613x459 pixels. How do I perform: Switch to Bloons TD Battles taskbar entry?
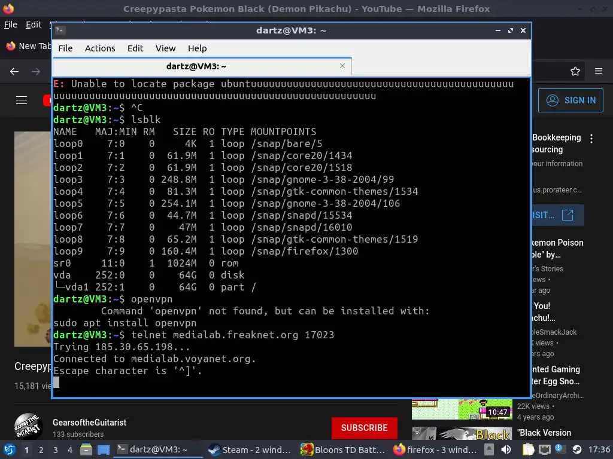[342, 449]
